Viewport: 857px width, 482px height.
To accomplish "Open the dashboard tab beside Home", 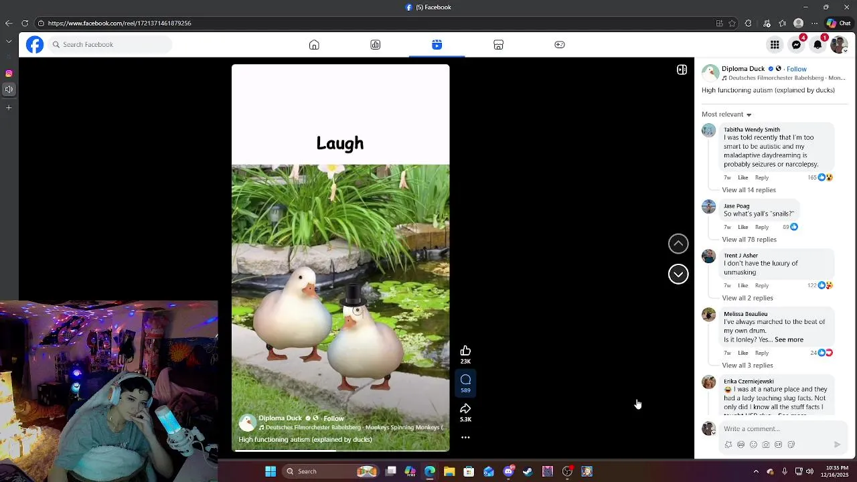I will point(376,45).
